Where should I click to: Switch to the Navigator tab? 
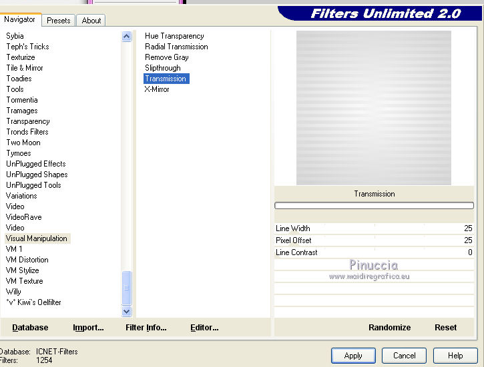[20, 19]
